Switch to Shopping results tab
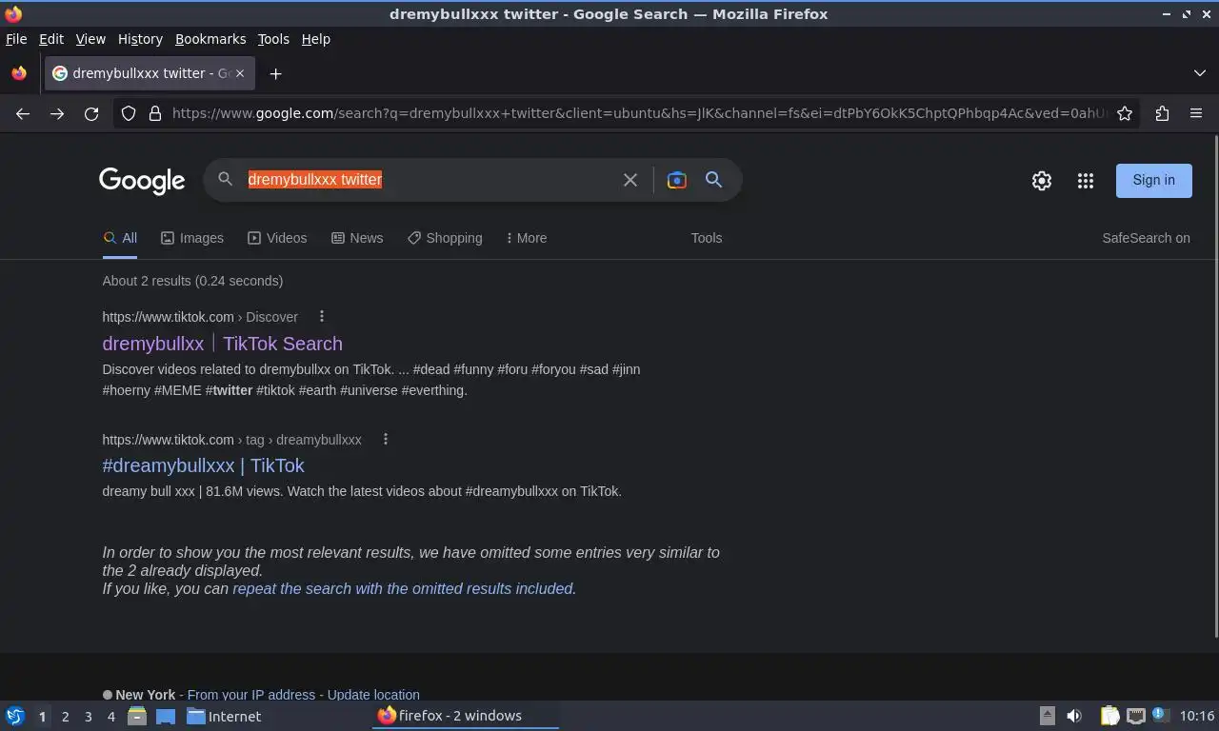 pos(445,238)
